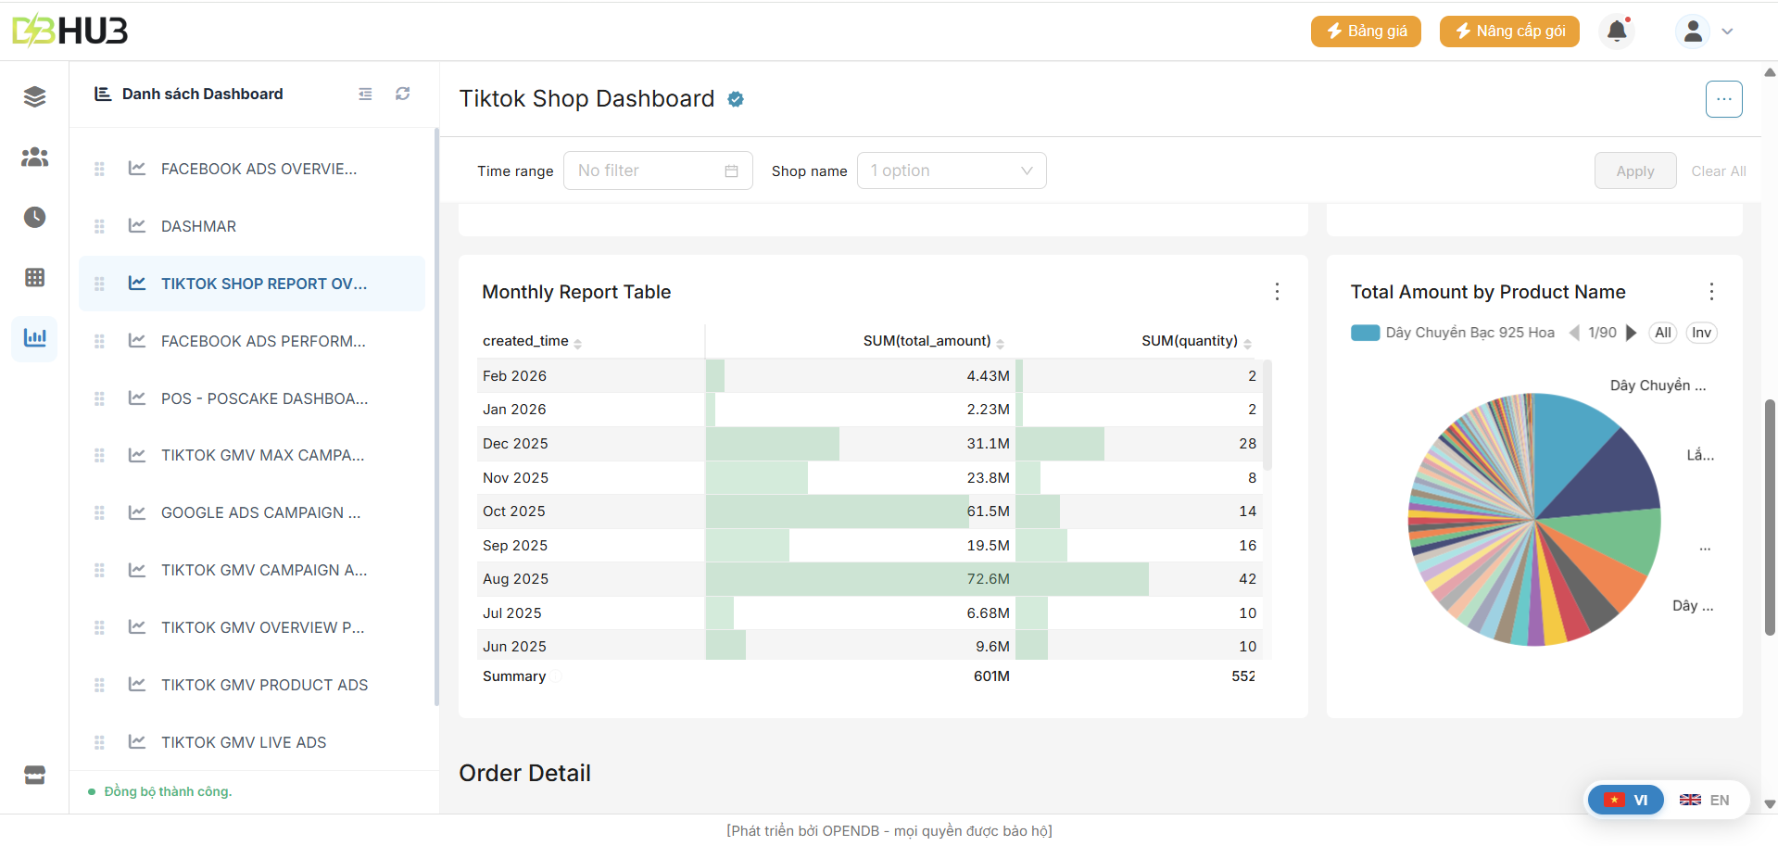This screenshot has width=1778, height=846.
Task: Open the users group sidebar icon
Action: tap(34, 158)
